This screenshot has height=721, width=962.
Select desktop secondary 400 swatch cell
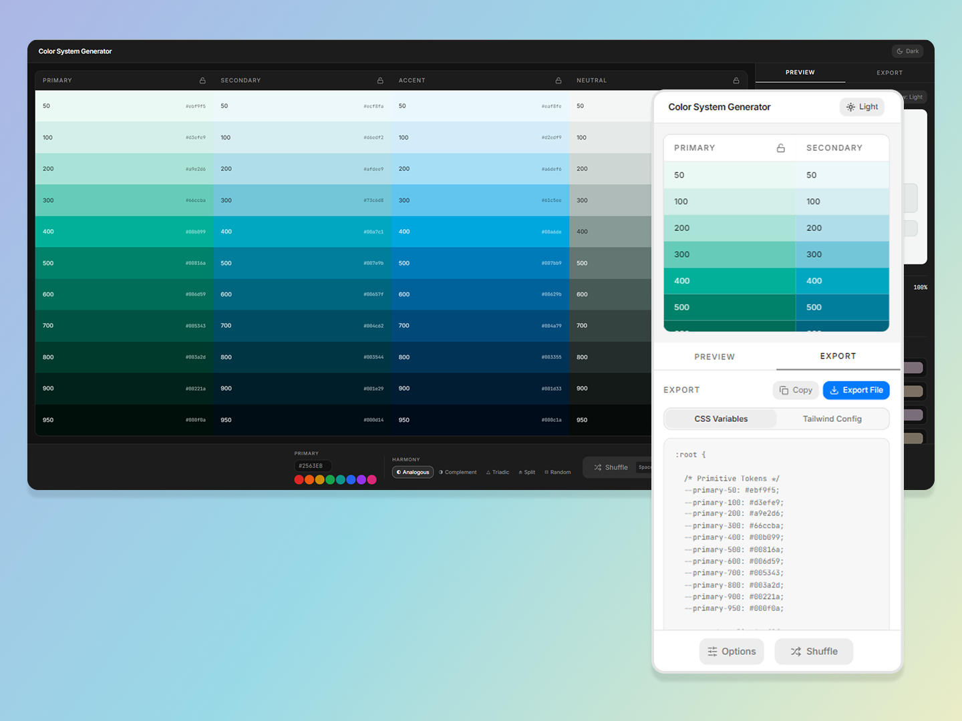coord(303,232)
